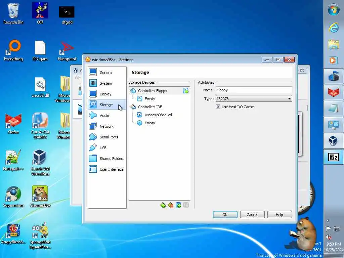
Task: Click the taskbar clock 9:50 PM
Action: coord(334,244)
